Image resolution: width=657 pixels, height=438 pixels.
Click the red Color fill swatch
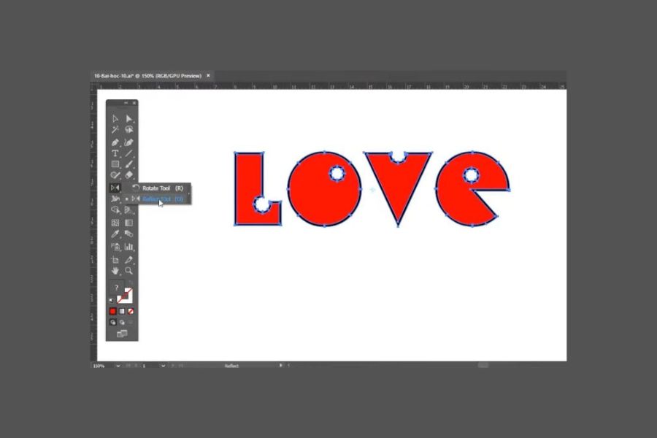113,311
